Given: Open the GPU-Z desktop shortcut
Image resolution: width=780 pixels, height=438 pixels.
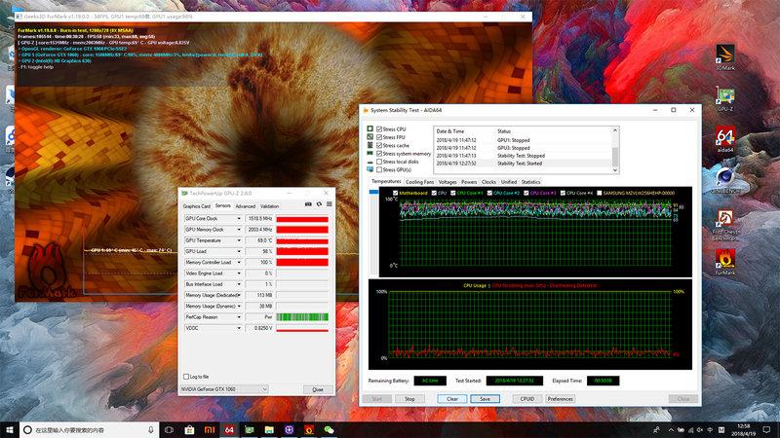Looking at the screenshot, I should (x=724, y=98).
